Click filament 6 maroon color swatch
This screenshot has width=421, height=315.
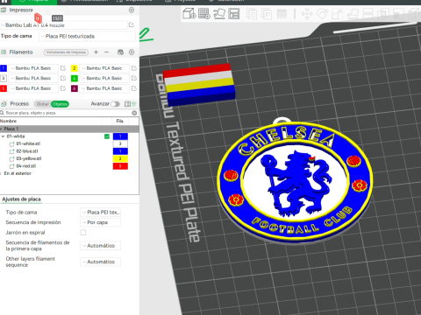click(x=75, y=88)
